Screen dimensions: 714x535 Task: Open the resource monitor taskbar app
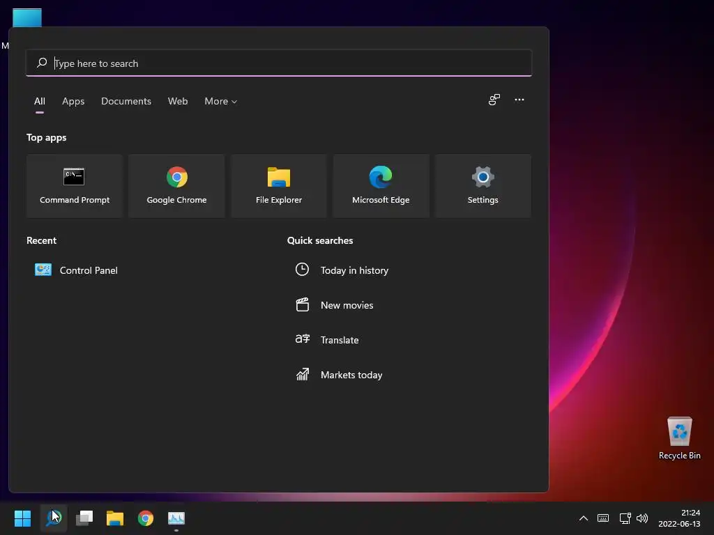(x=176, y=518)
